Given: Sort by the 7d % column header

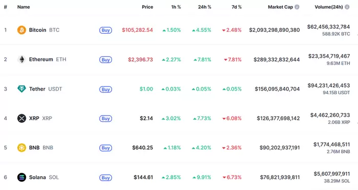Looking at the screenshot, I should click(x=236, y=7).
